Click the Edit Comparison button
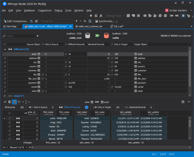 click(x=16, y=21)
